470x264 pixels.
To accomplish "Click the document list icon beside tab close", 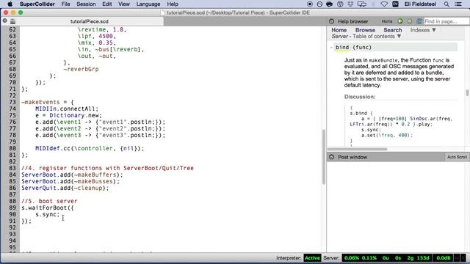I will 12,21.
